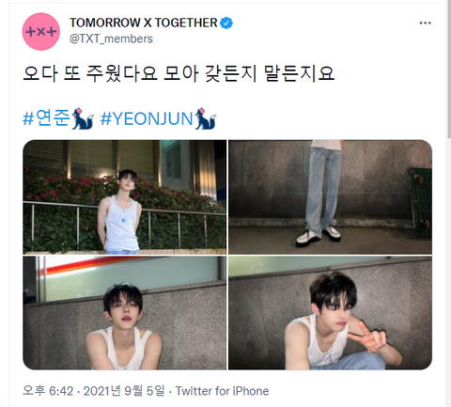
Task: Click the vertical scrollbar on the right edge
Action: tap(448, 69)
